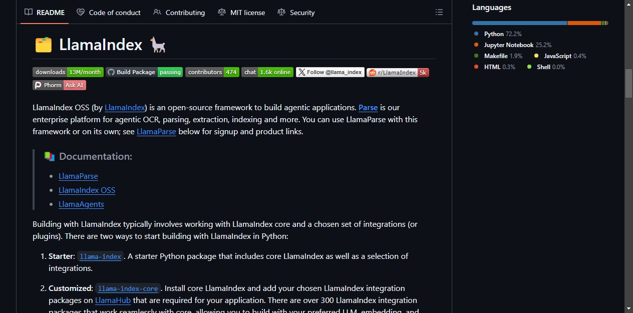Click the people icon of Contributing
The height and width of the screenshot is (313, 633).
[x=157, y=12]
